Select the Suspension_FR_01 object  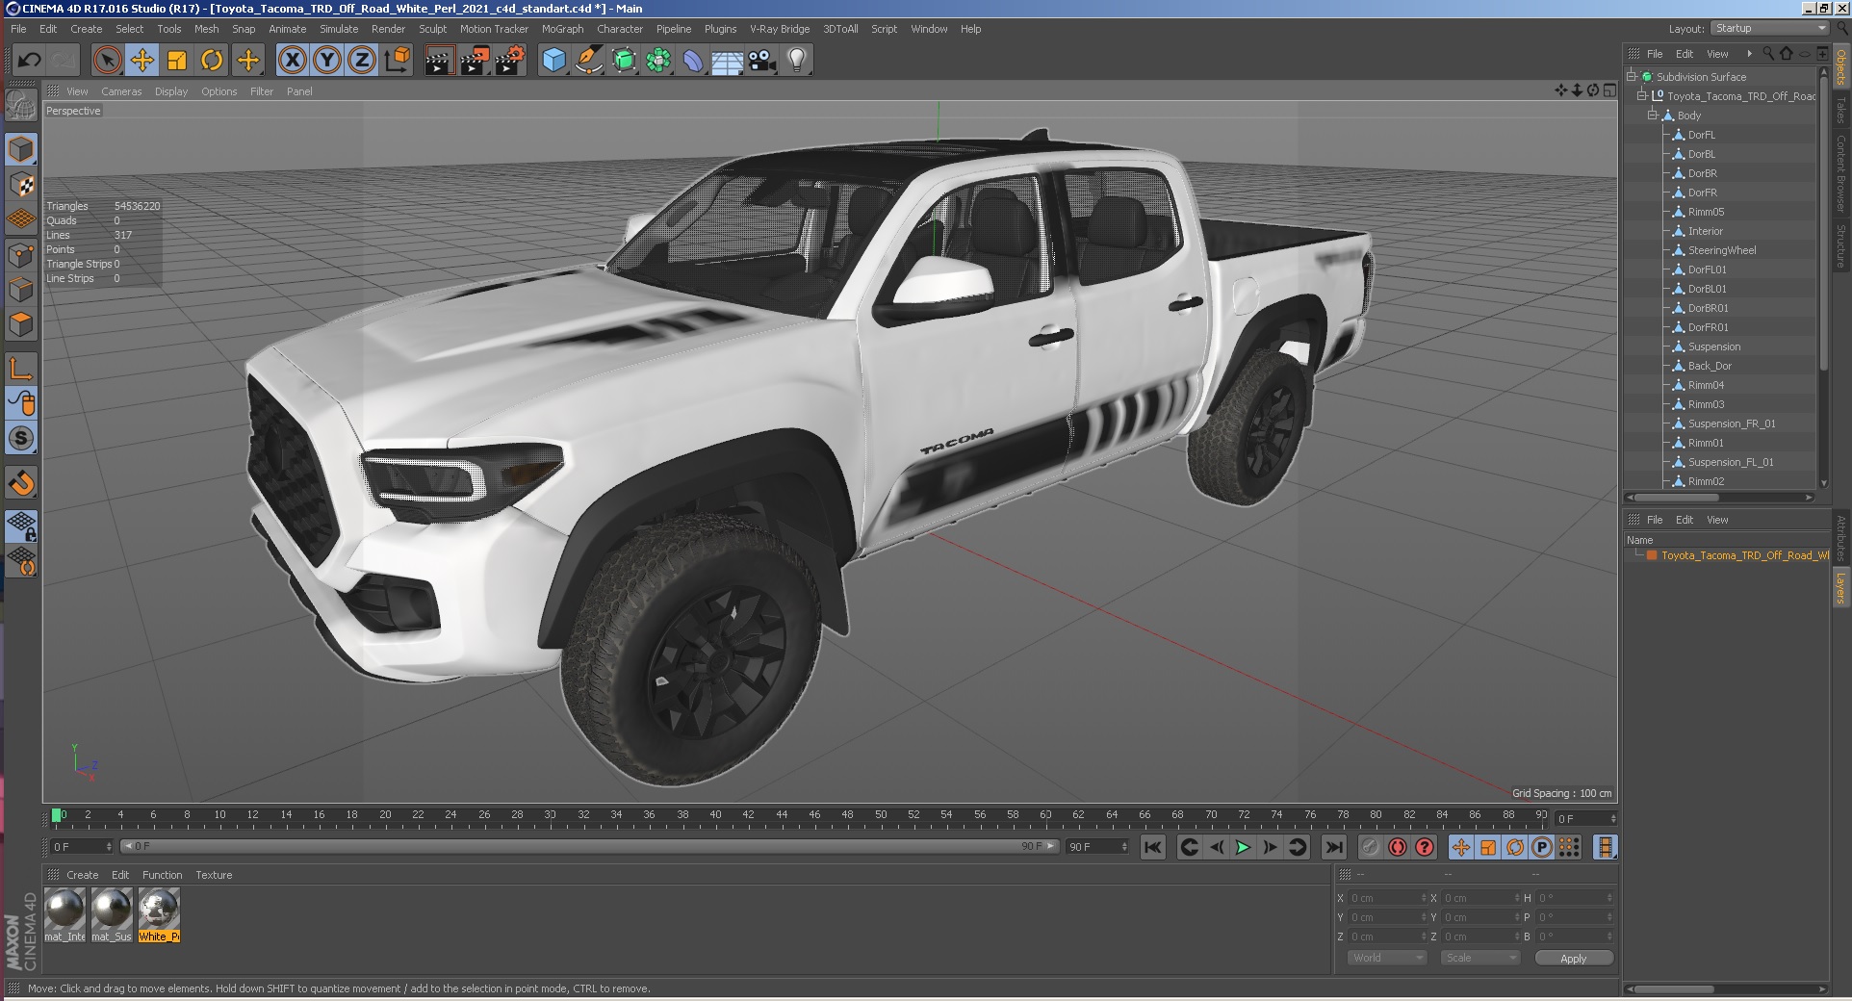tap(1732, 423)
